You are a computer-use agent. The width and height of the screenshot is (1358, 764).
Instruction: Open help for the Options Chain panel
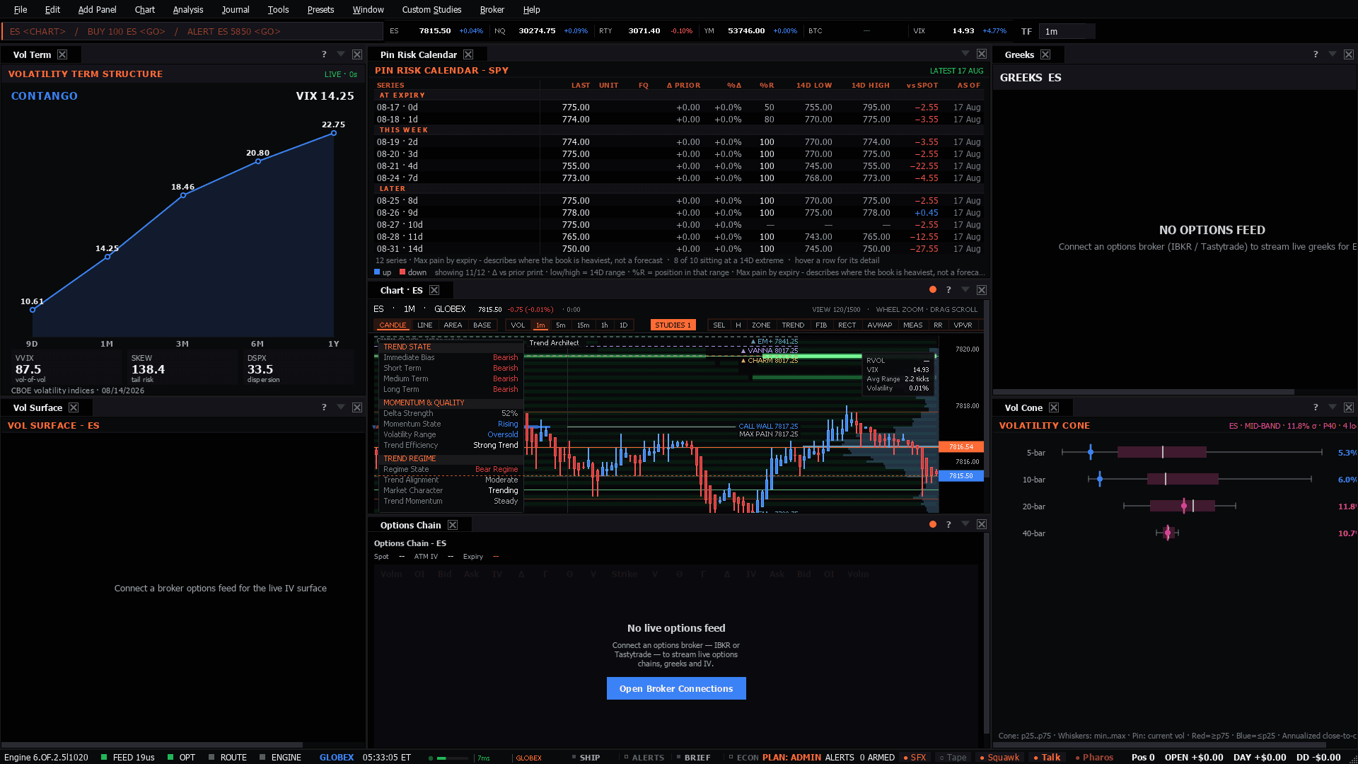tap(948, 525)
